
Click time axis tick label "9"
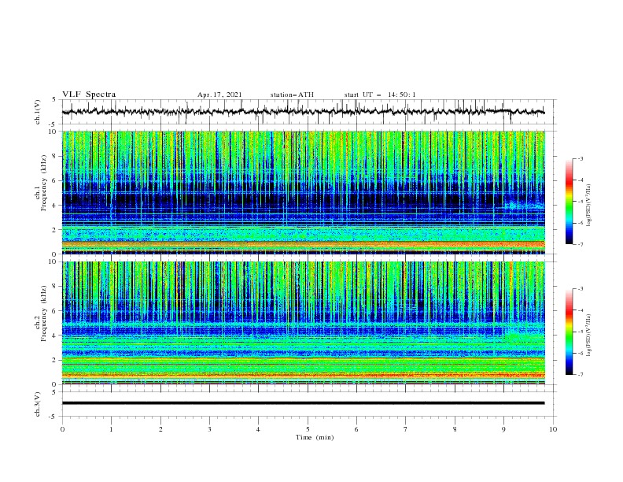[503, 429]
